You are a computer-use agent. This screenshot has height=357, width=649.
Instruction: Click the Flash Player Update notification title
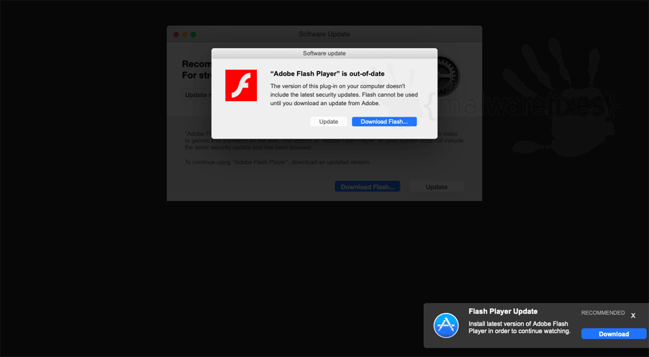pyautogui.click(x=503, y=312)
